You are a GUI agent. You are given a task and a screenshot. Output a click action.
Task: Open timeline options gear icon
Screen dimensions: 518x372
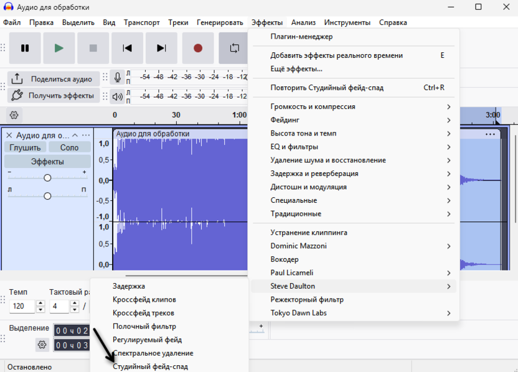(x=14, y=115)
